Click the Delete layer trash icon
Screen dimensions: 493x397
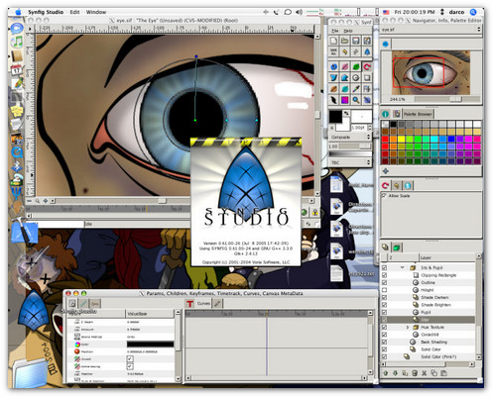point(415,373)
